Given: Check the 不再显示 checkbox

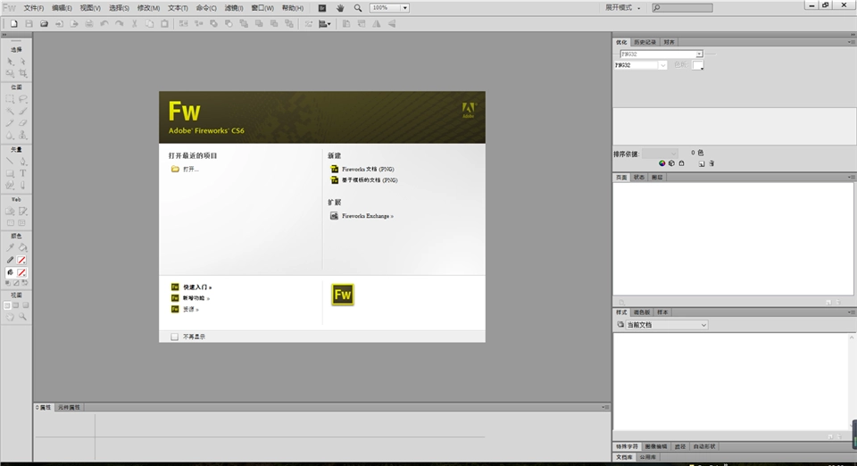Looking at the screenshot, I should click(174, 337).
